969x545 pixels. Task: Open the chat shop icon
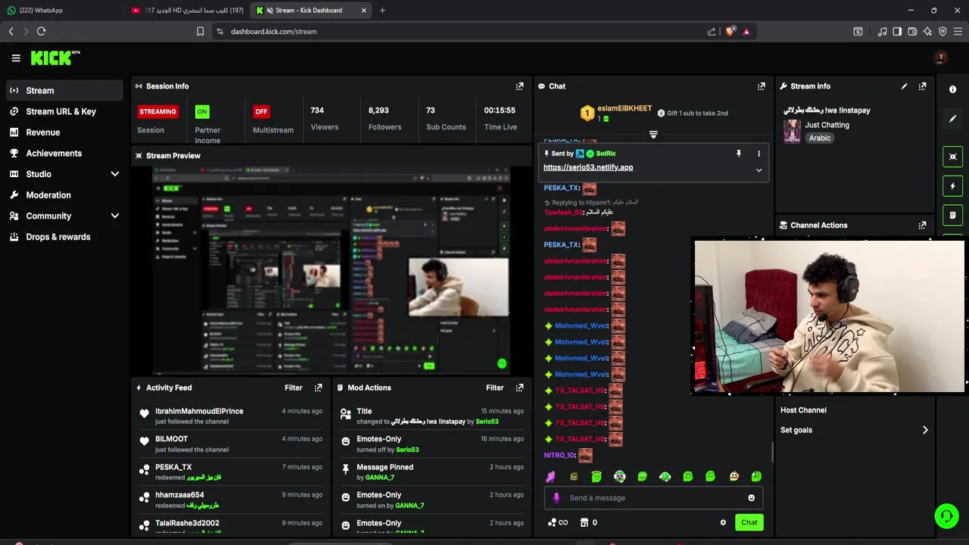click(x=584, y=522)
